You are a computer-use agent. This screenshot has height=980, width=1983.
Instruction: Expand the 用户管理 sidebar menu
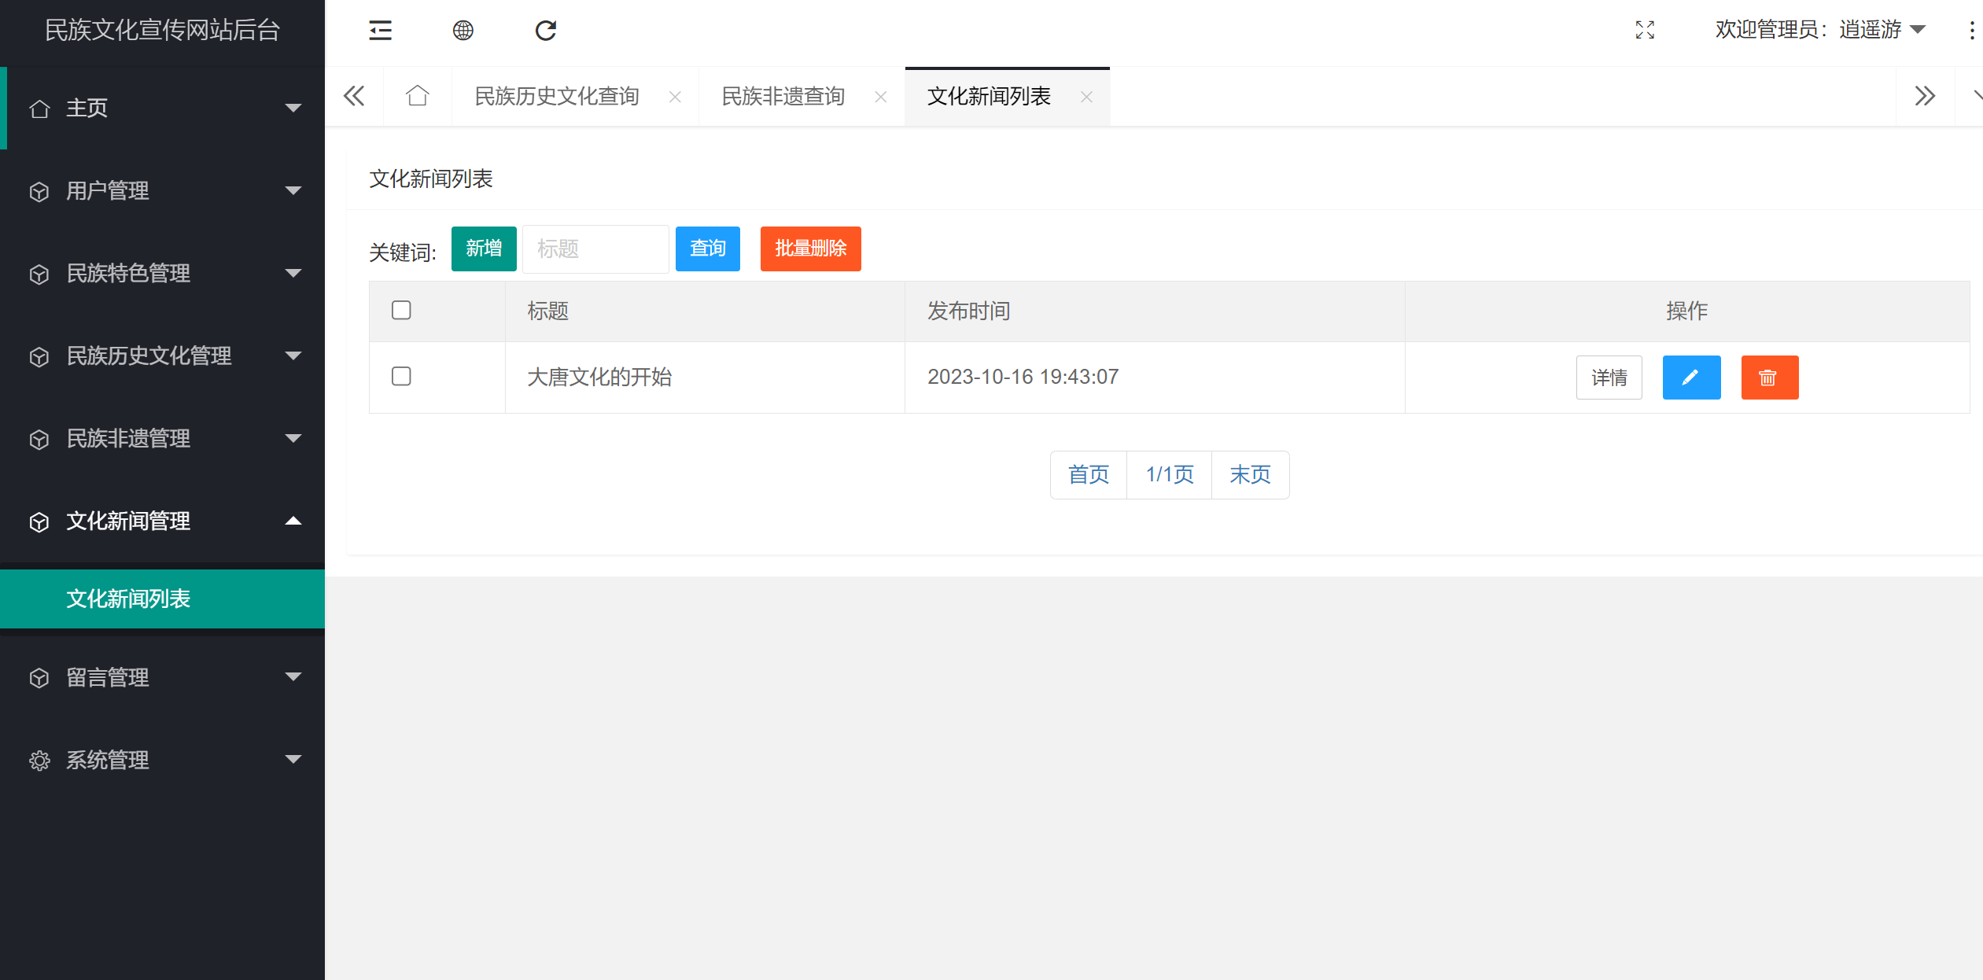(162, 190)
